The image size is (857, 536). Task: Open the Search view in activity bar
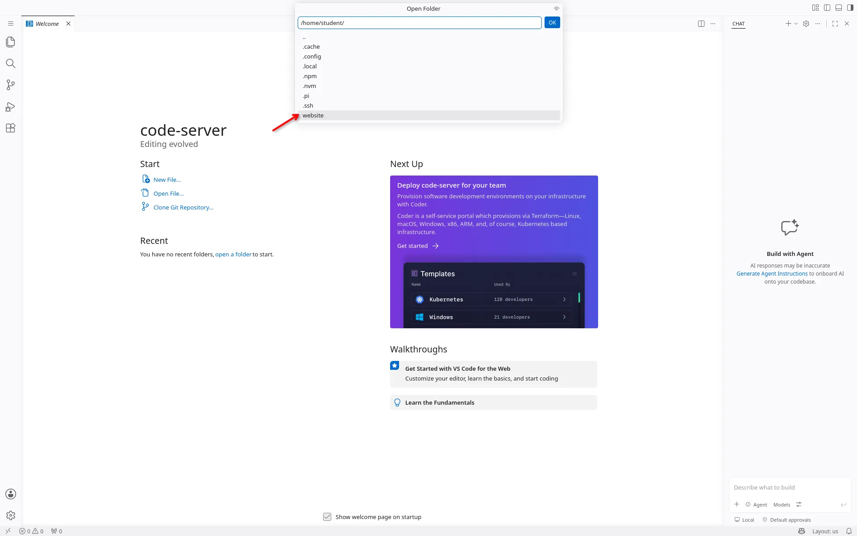(x=11, y=63)
